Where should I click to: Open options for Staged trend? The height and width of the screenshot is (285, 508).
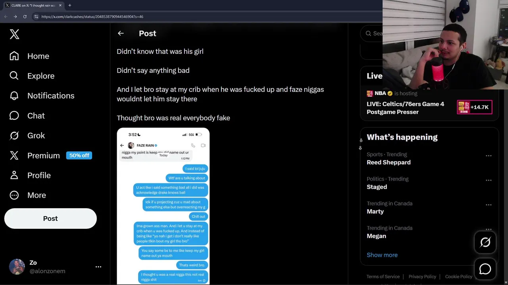pos(489,180)
